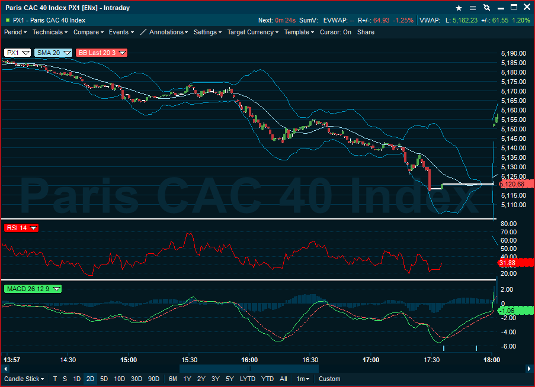Select the 2Y period

201,379
